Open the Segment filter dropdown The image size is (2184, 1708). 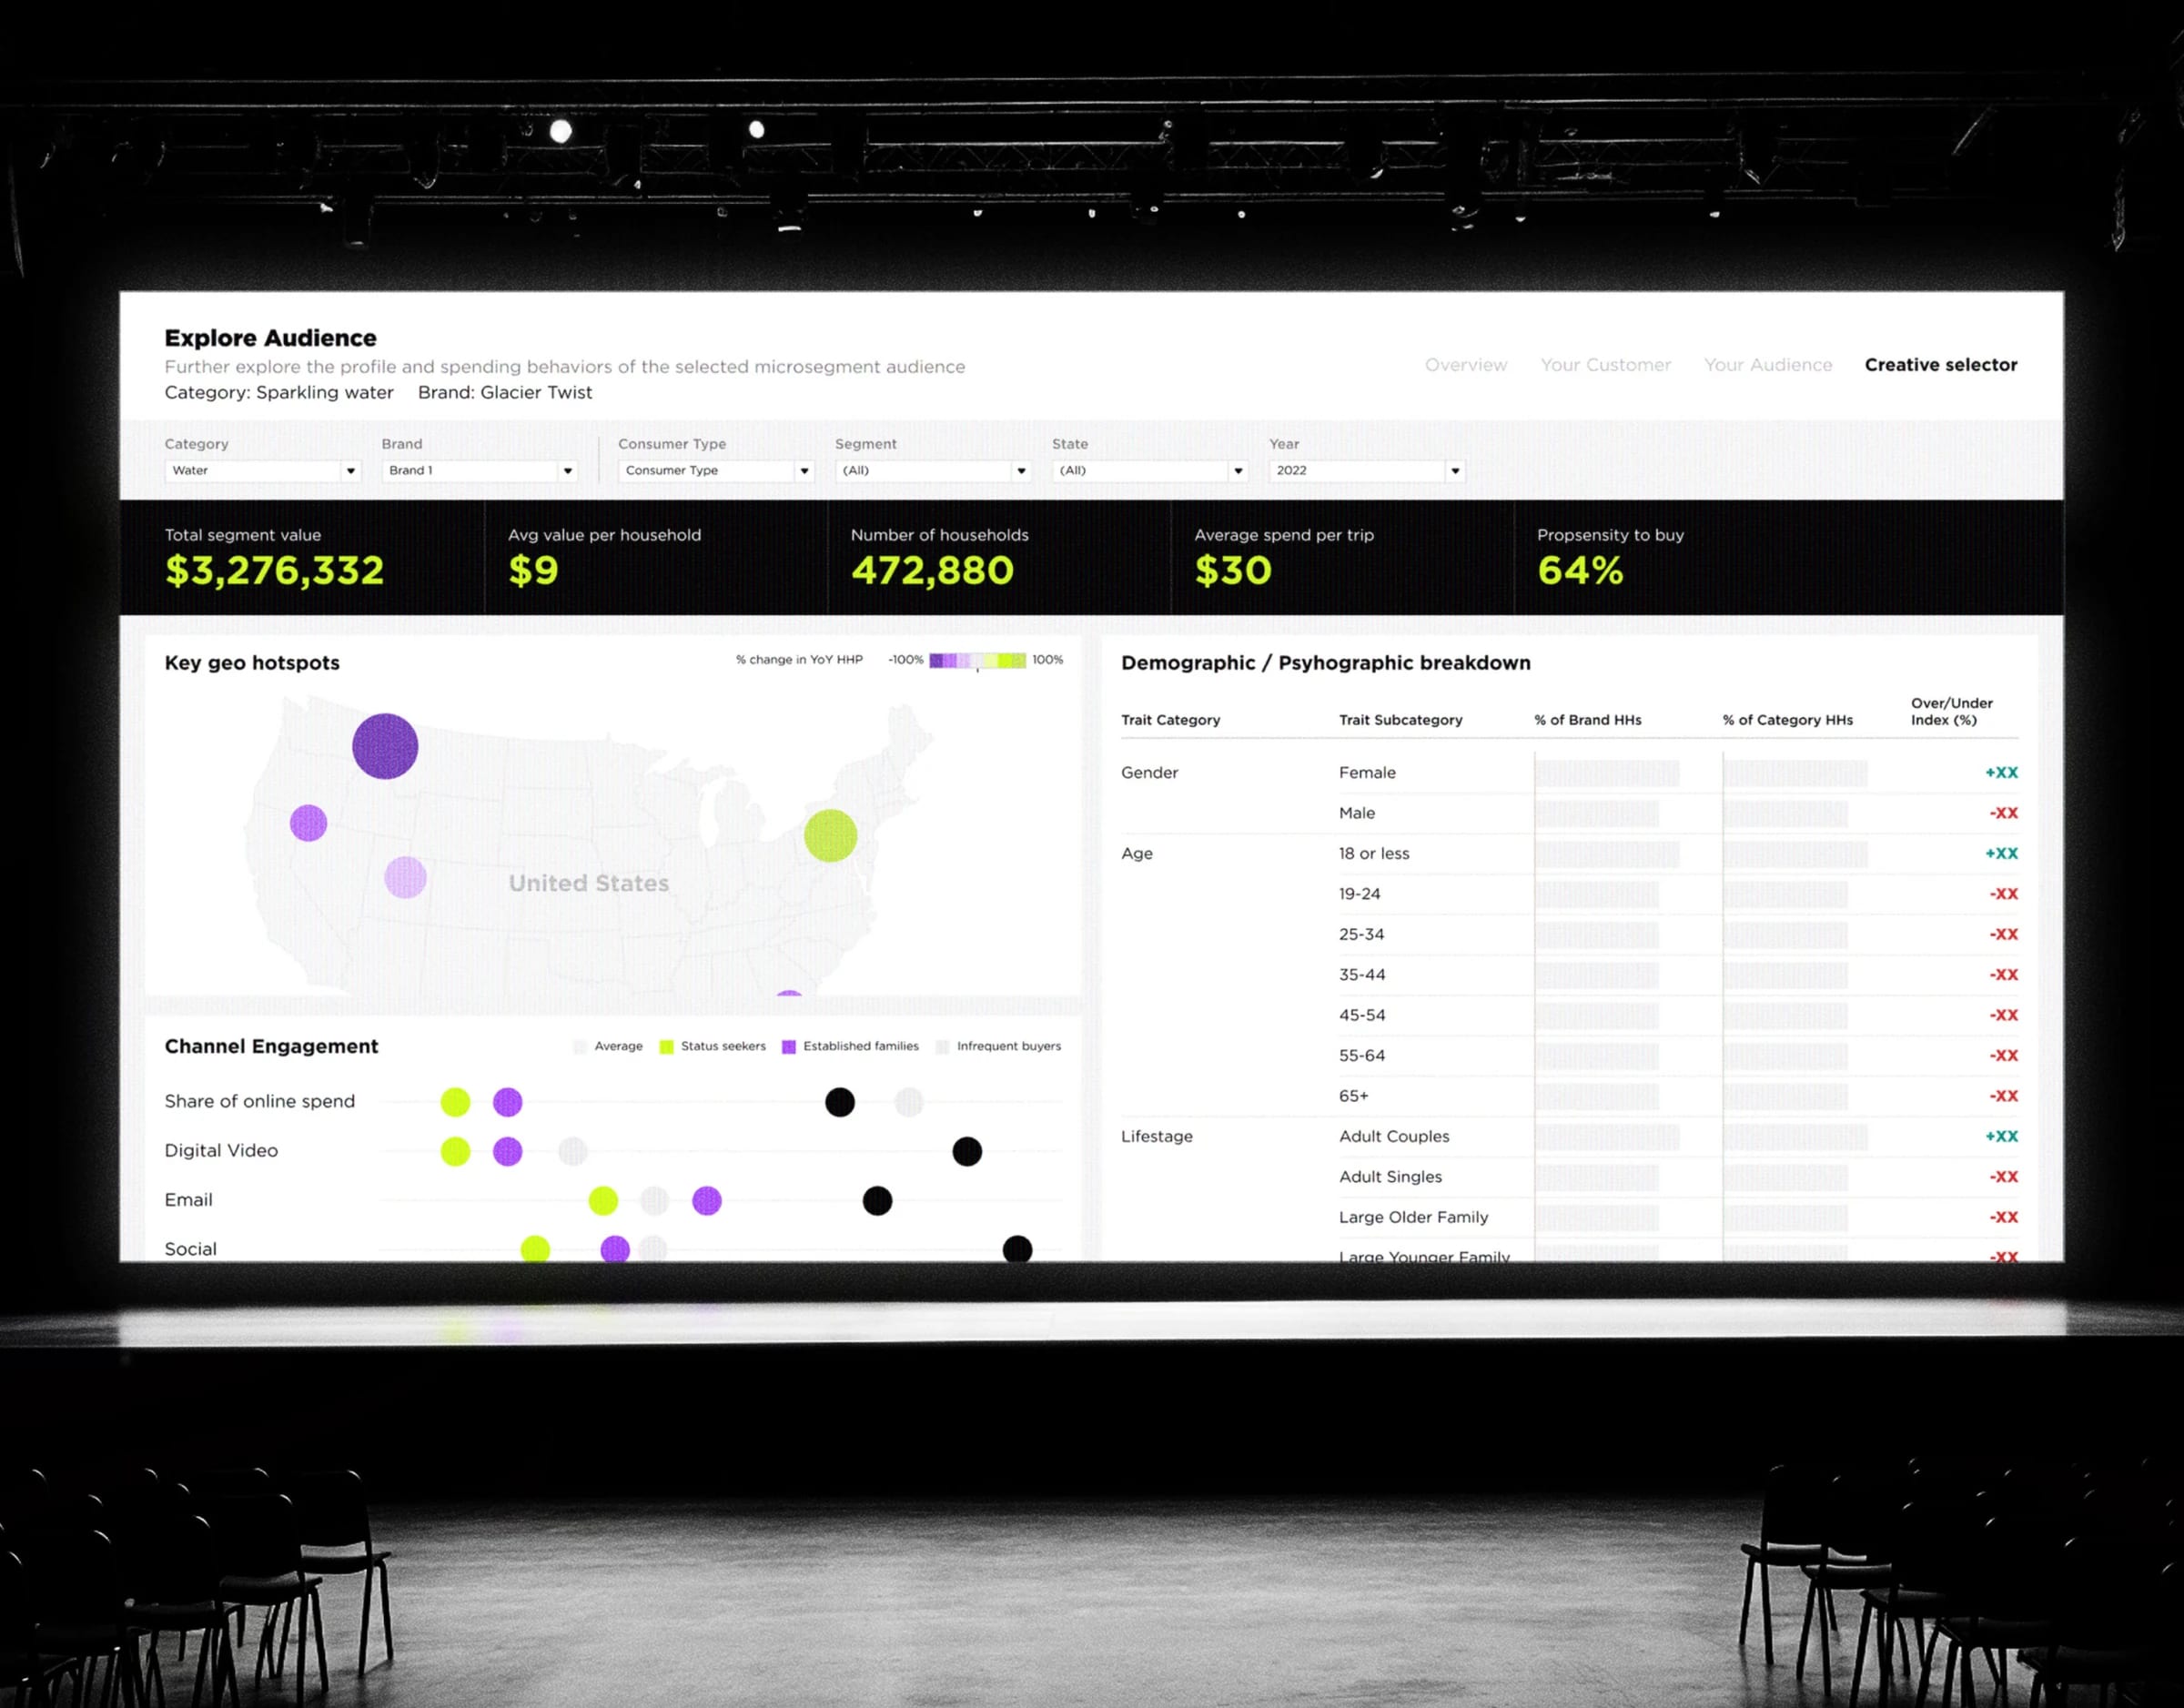point(932,470)
